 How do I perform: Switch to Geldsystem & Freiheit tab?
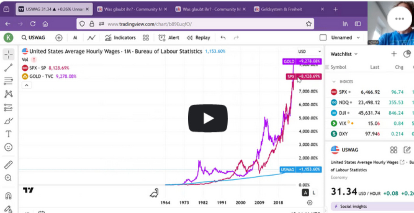(281, 9)
